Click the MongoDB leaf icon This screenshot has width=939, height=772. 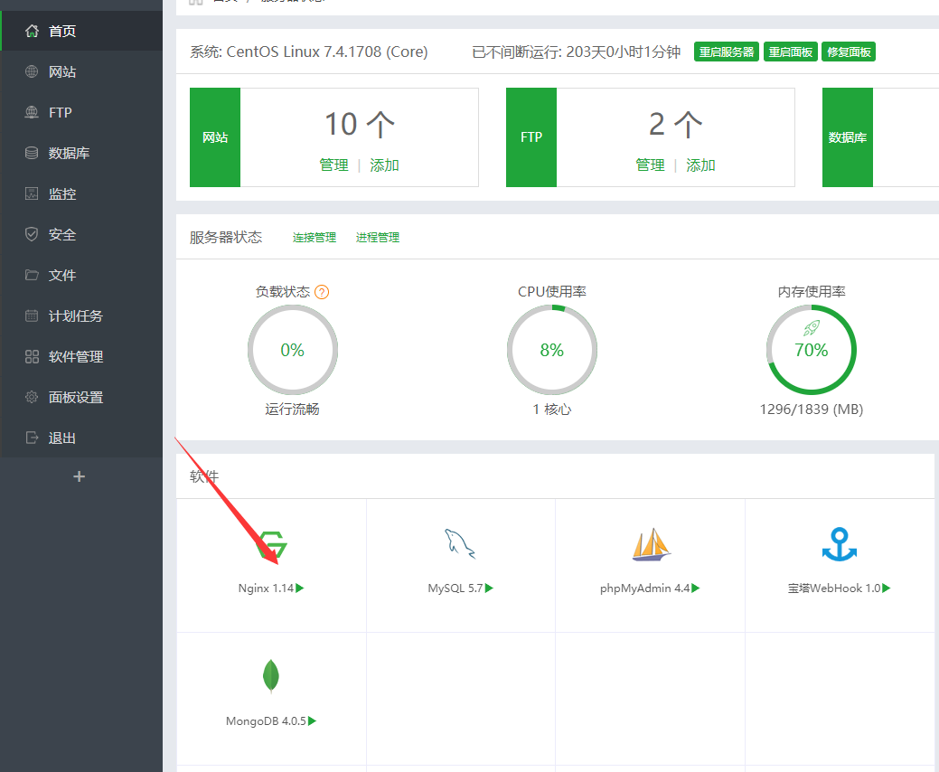(271, 676)
